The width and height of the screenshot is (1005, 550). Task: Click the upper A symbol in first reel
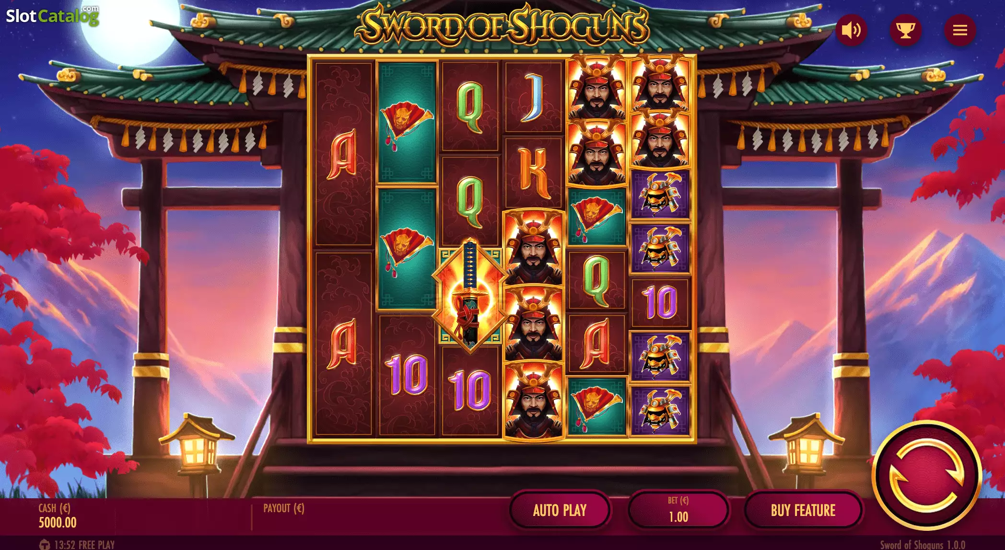pos(343,154)
